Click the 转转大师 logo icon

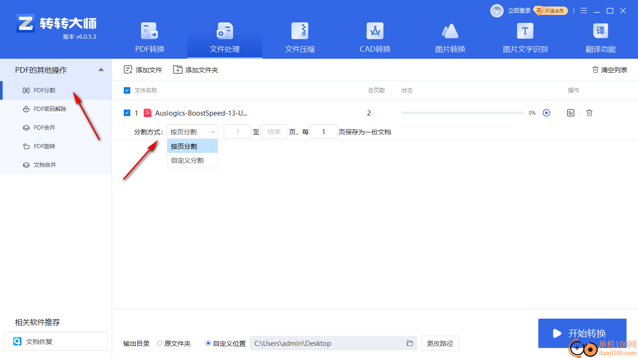click(26, 23)
